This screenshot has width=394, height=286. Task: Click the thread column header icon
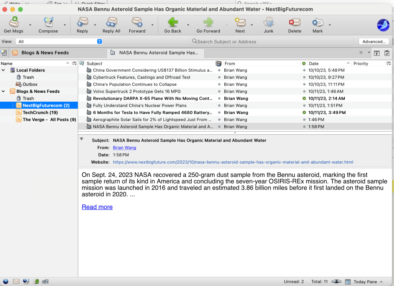(x=82, y=63)
